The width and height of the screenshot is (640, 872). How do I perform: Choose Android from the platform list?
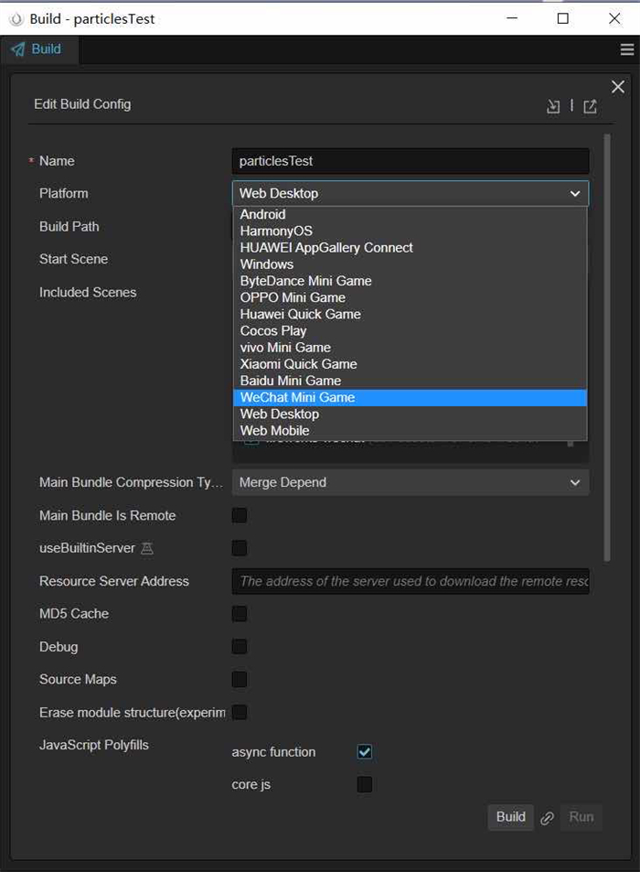[263, 214]
